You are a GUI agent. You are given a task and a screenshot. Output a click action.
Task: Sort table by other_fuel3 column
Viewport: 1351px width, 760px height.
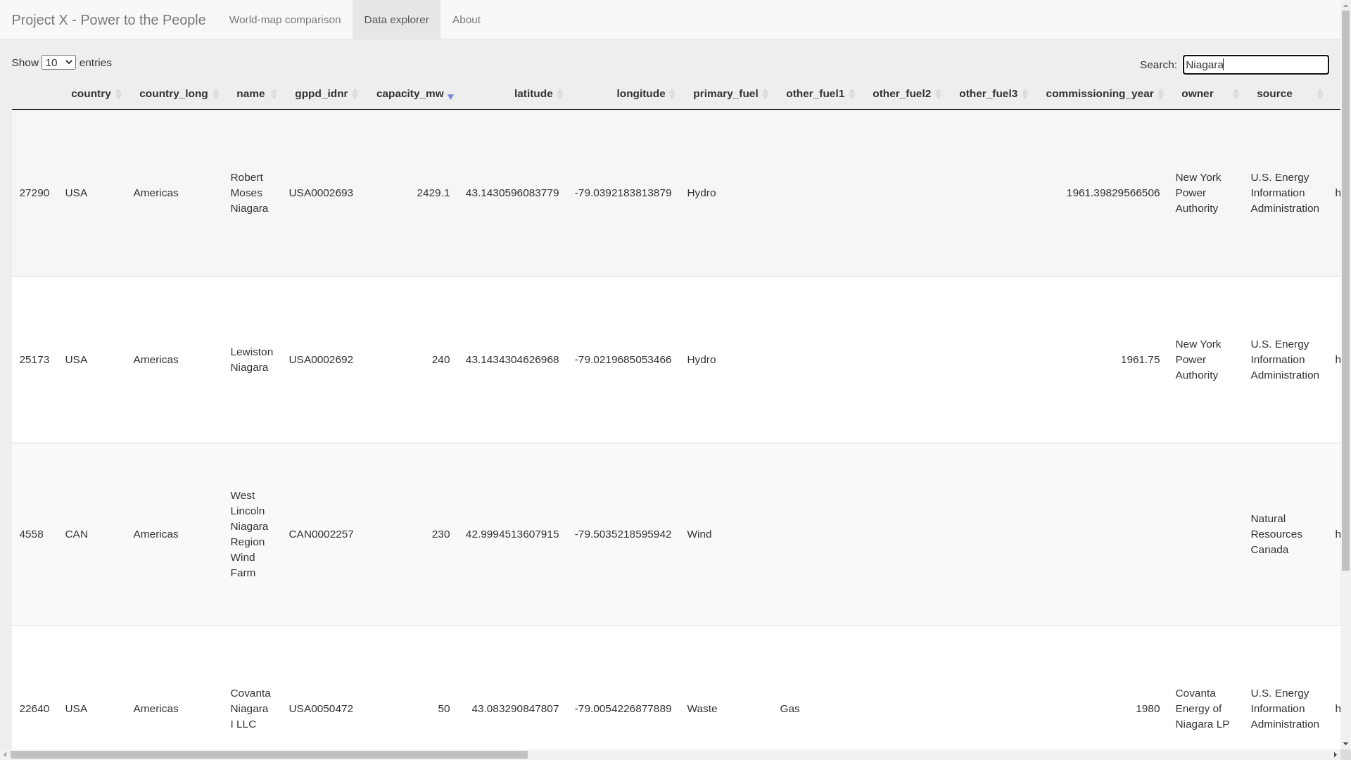click(989, 94)
